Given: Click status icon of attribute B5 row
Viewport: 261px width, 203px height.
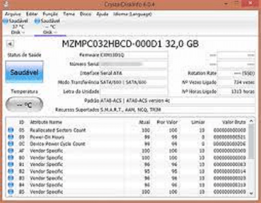Looking at the screenshot, I should coord(11,192).
